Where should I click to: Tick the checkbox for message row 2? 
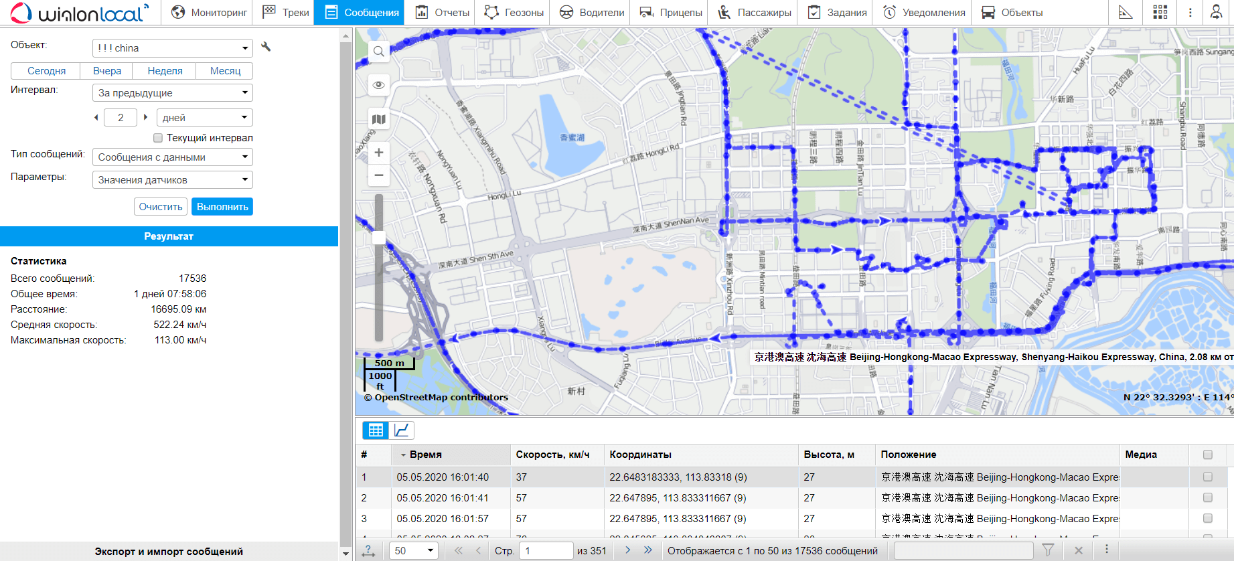[1208, 498]
